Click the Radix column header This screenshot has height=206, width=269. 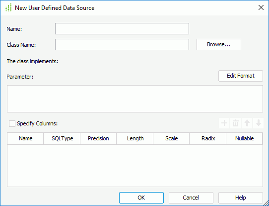(x=208, y=138)
